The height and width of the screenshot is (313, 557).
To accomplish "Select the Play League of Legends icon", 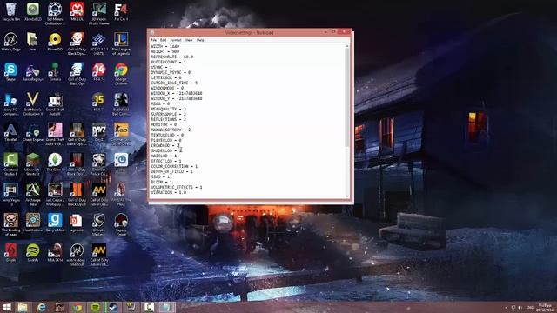I will click(121, 43).
